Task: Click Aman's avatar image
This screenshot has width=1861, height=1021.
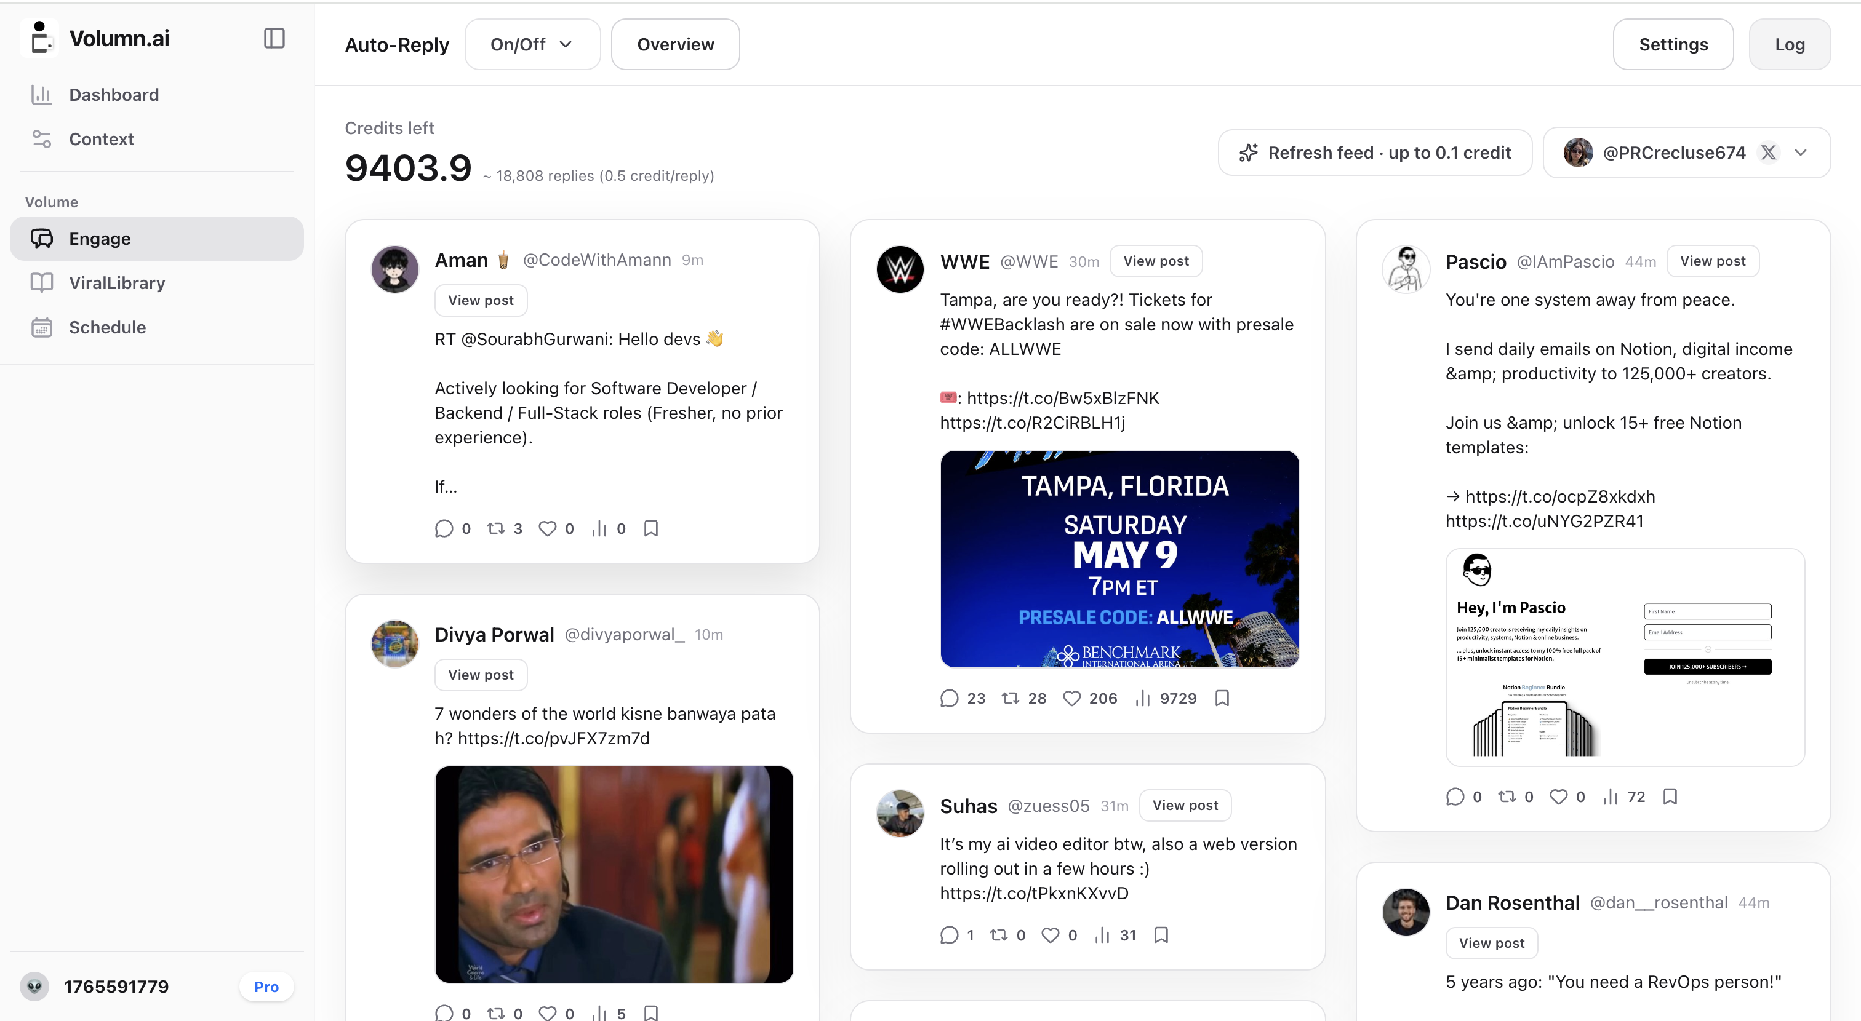Action: [394, 269]
